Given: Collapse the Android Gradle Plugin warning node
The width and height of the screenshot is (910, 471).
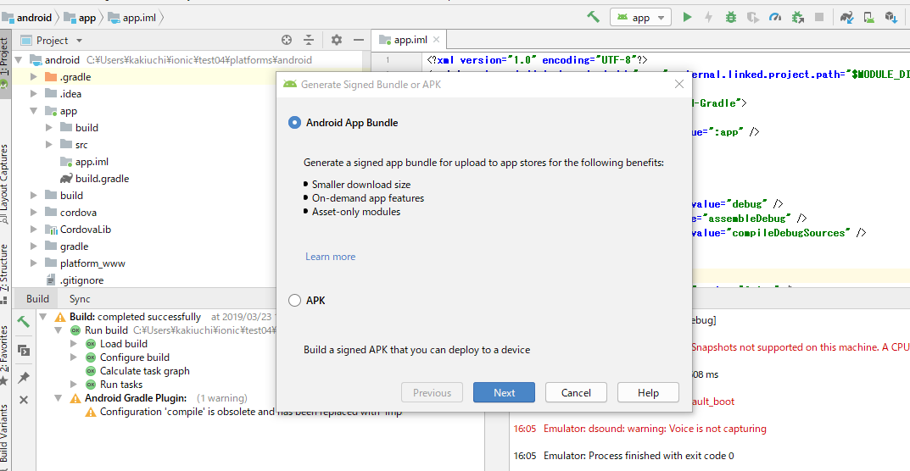Looking at the screenshot, I should coord(58,398).
